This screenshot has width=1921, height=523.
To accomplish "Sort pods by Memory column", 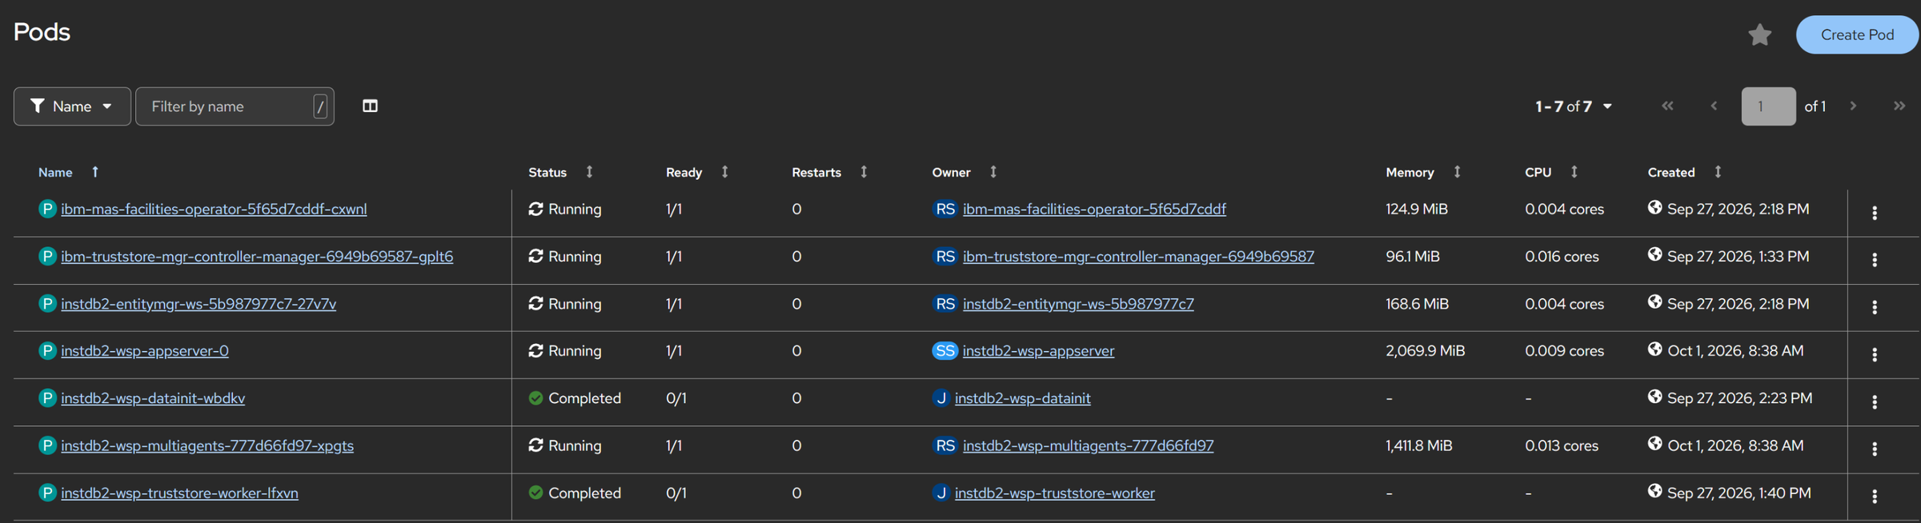I will (1457, 172).
